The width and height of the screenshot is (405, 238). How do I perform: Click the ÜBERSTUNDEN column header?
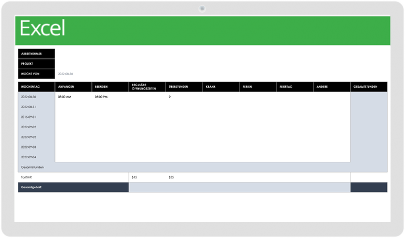(x=184, y=87)
